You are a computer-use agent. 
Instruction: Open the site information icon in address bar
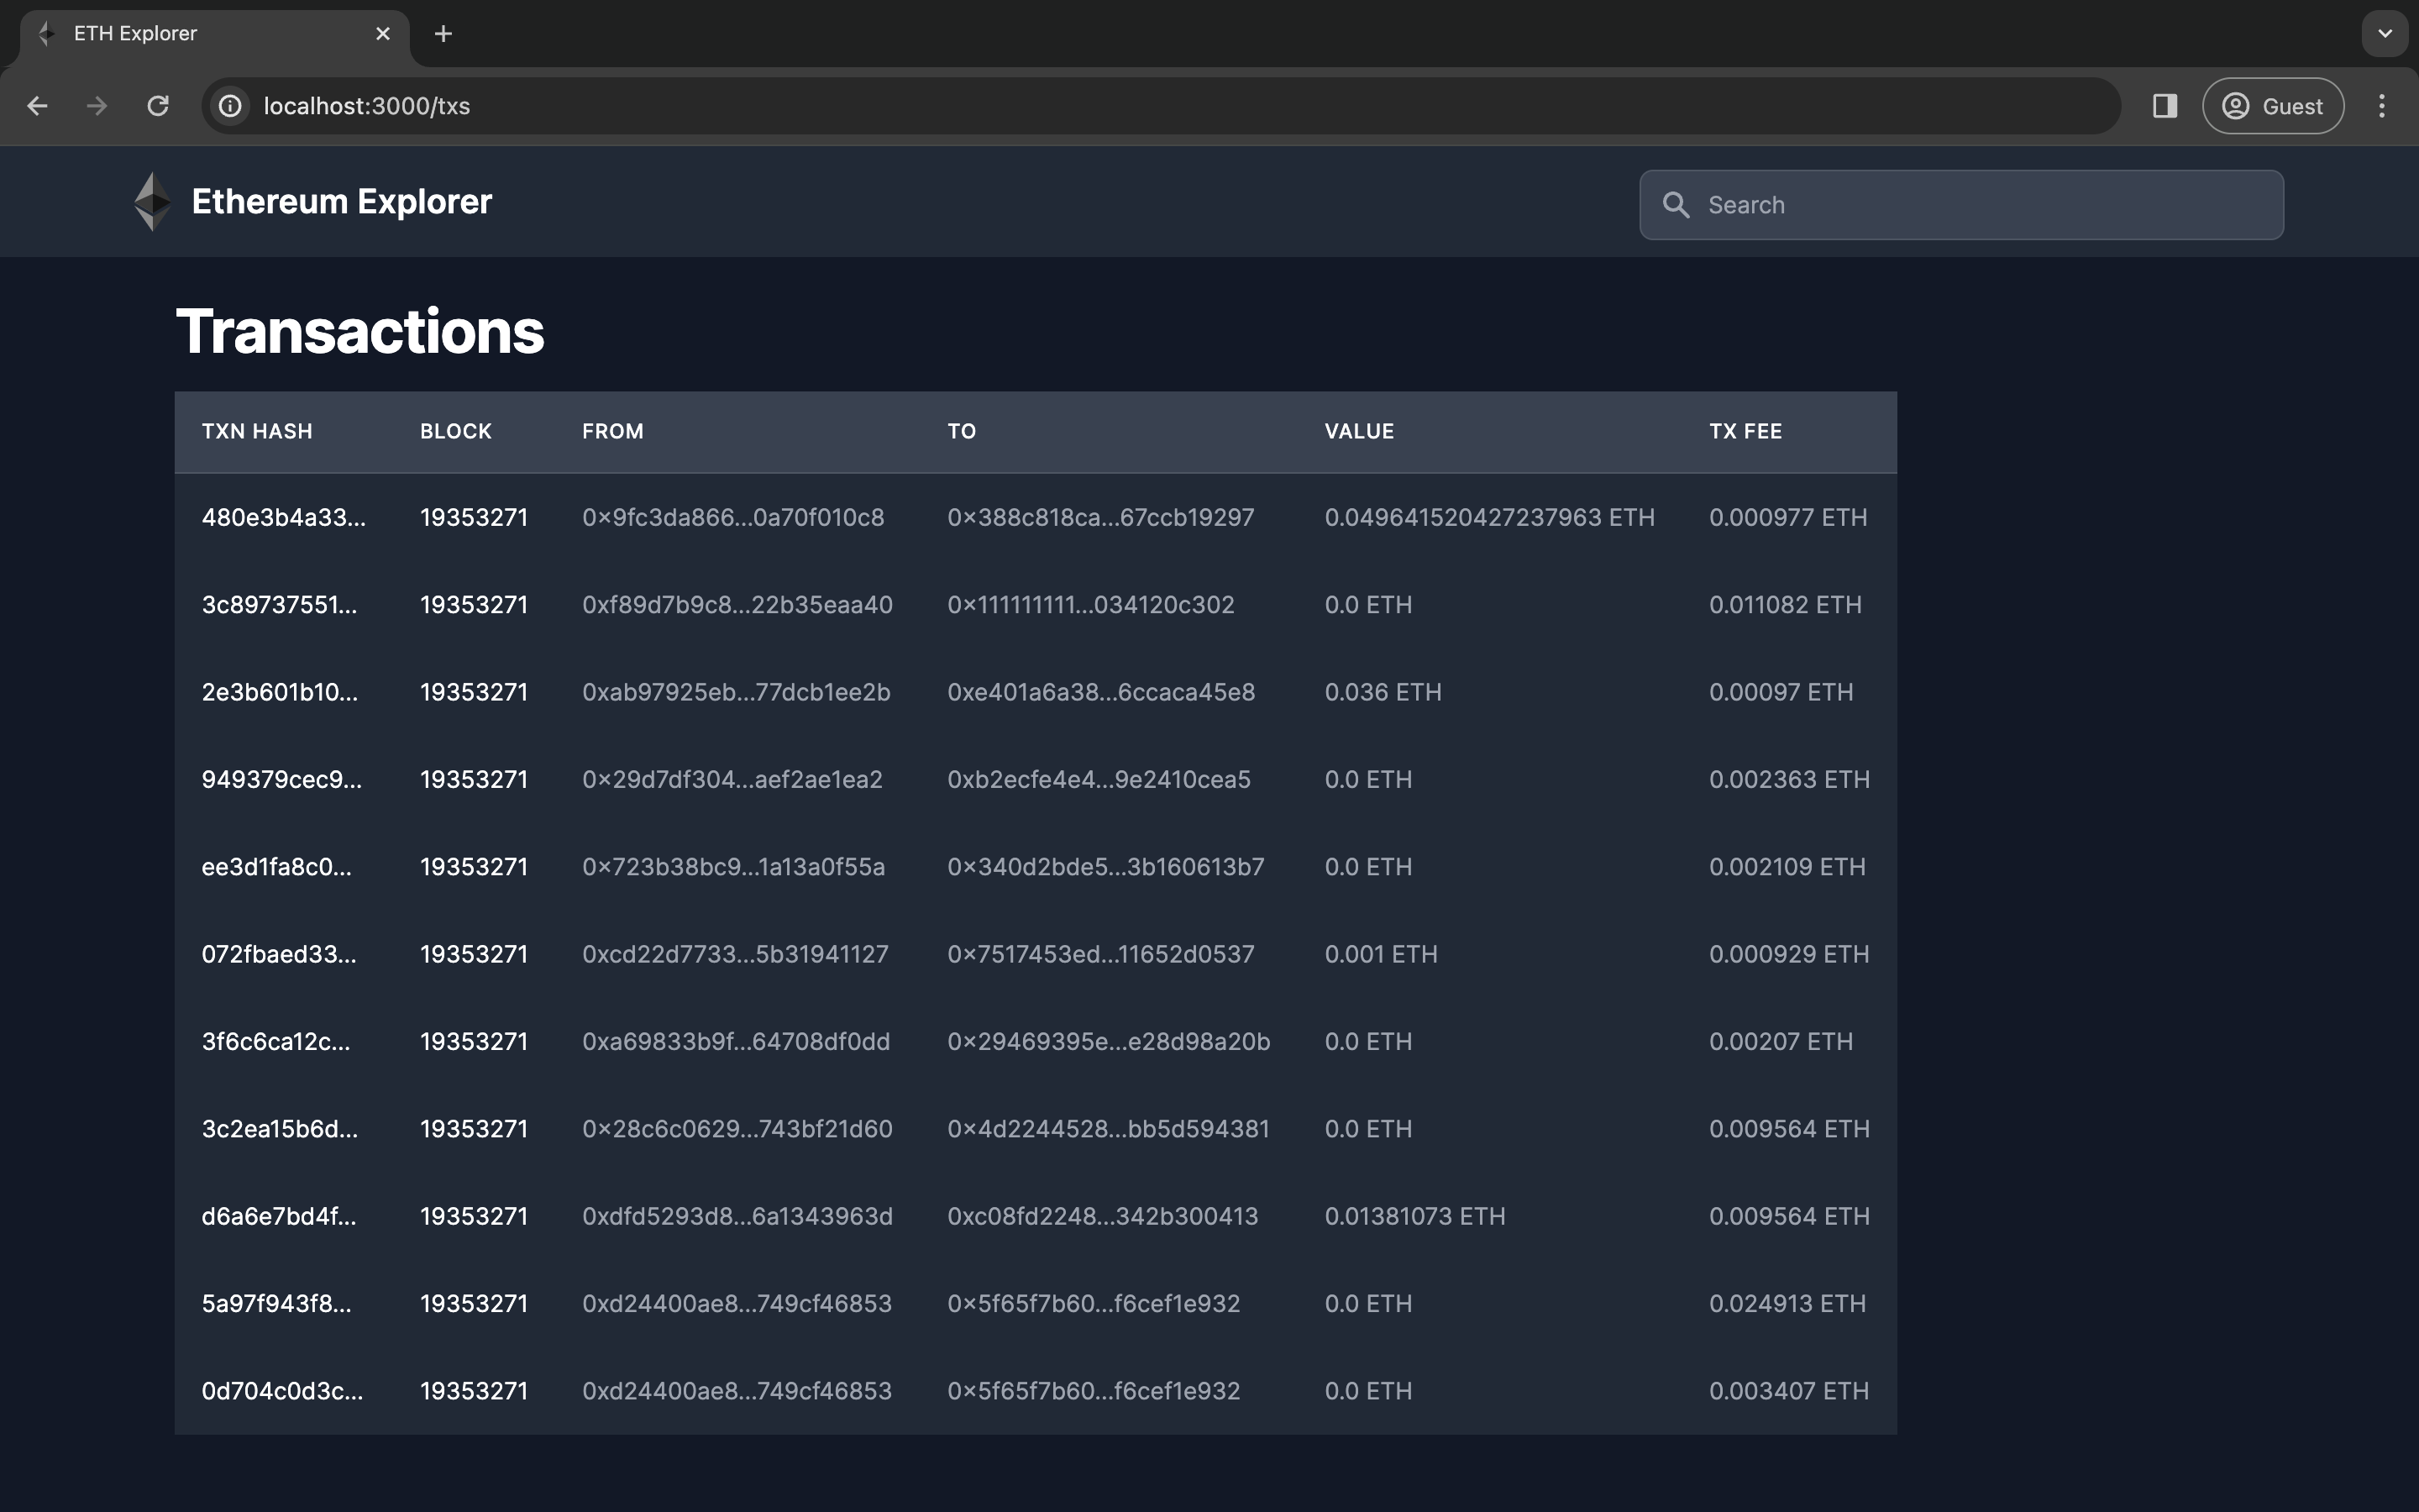[x=231, y=106]
